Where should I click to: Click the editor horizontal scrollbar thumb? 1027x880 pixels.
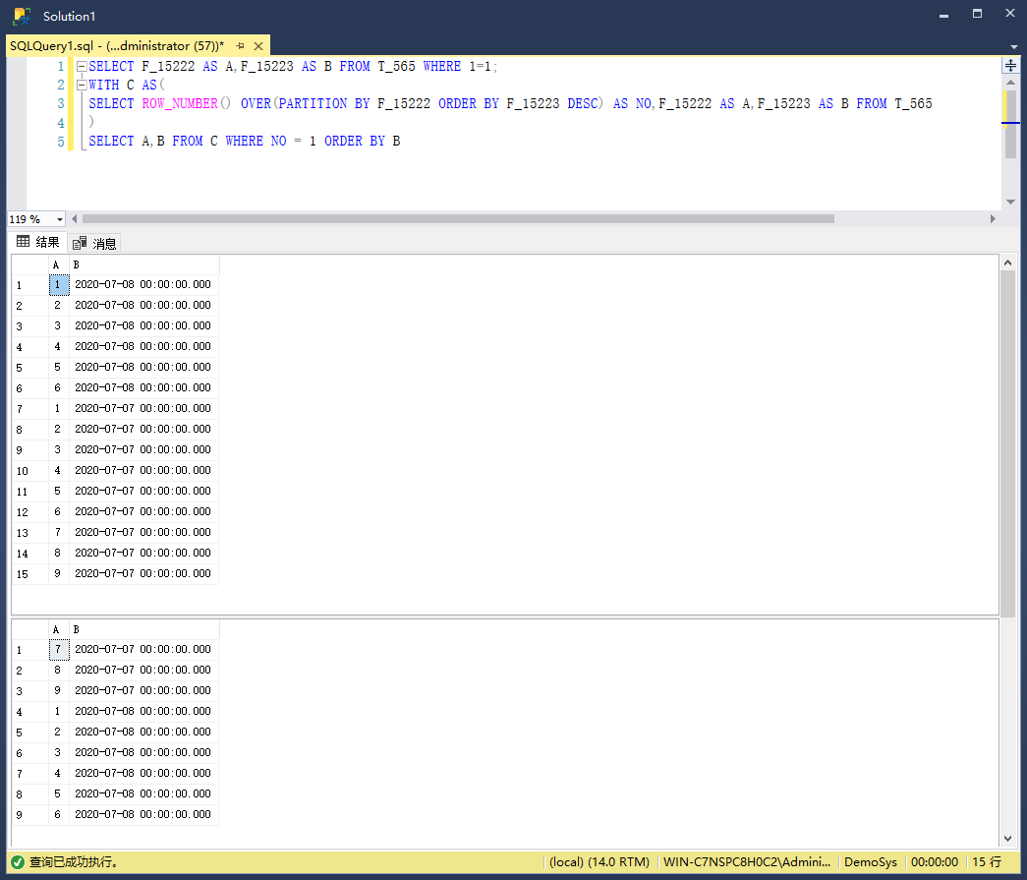point(459,219)
